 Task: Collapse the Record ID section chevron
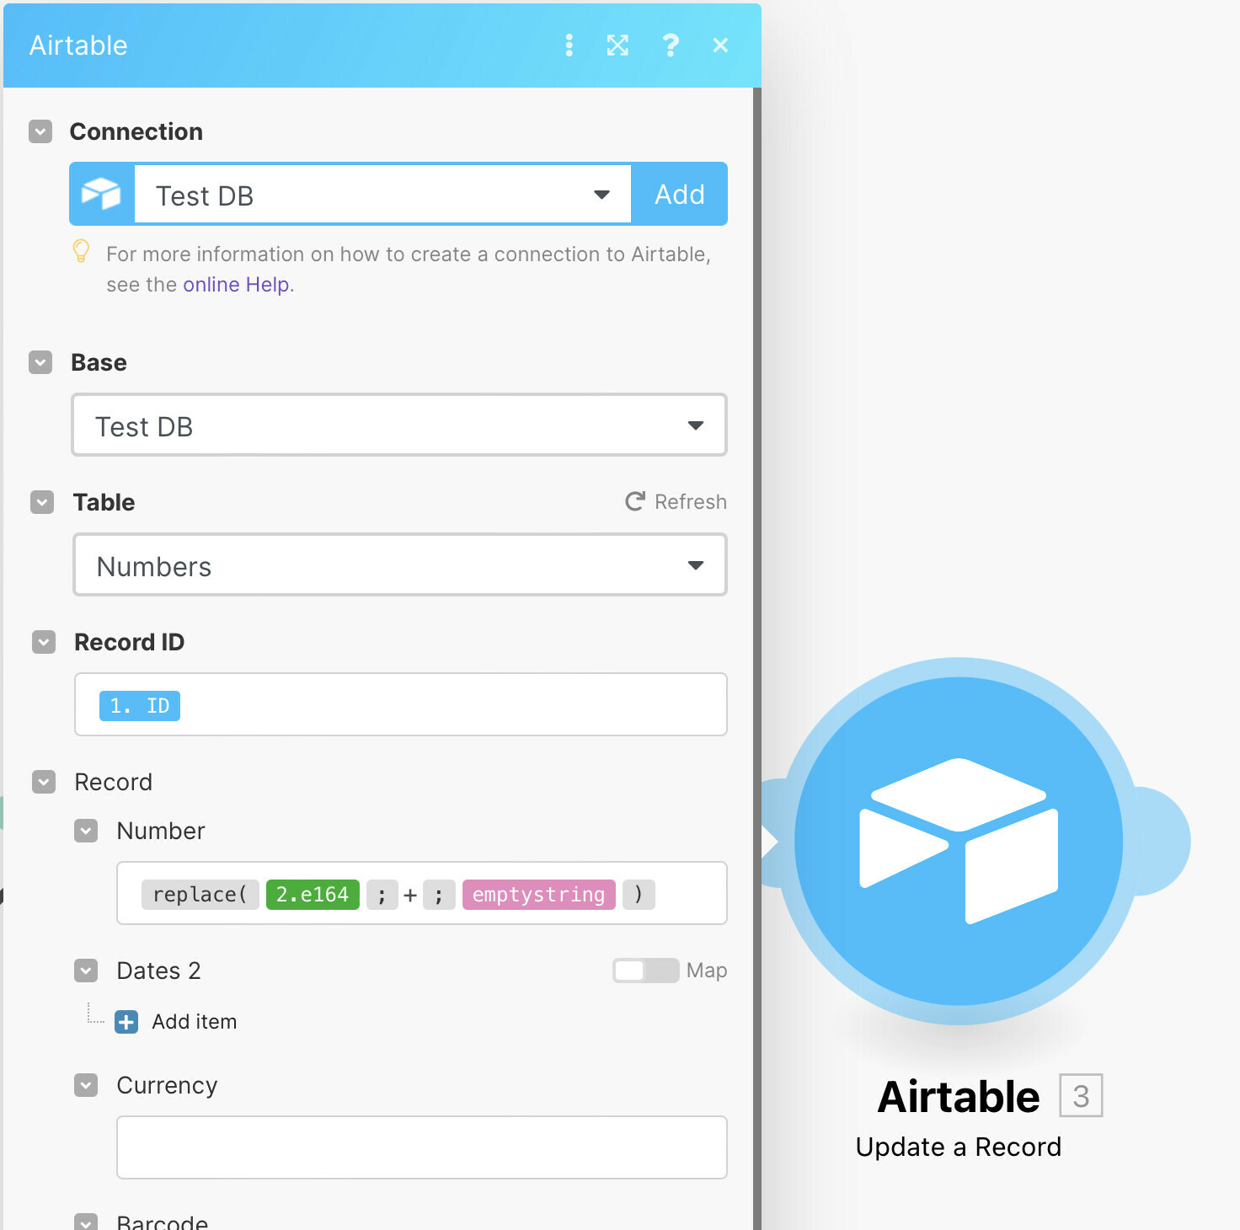click(44, 642)
